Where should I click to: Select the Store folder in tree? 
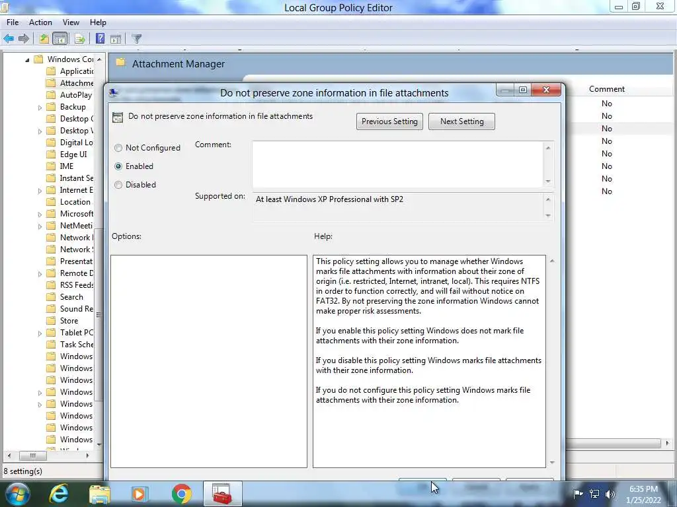[x=69, y=321]
